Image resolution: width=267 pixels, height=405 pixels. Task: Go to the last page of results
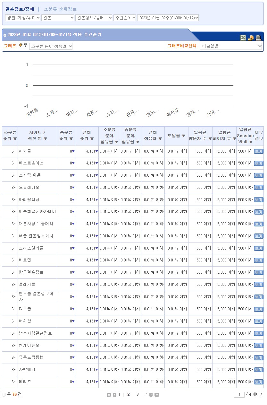[x=157, y=395]
